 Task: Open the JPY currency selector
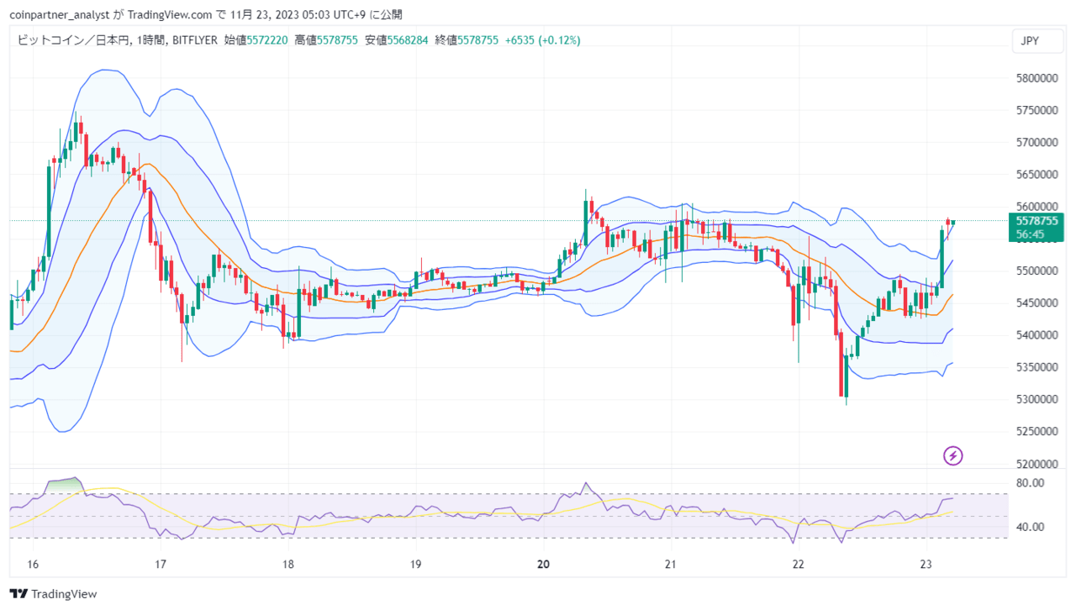point(1030,40)
